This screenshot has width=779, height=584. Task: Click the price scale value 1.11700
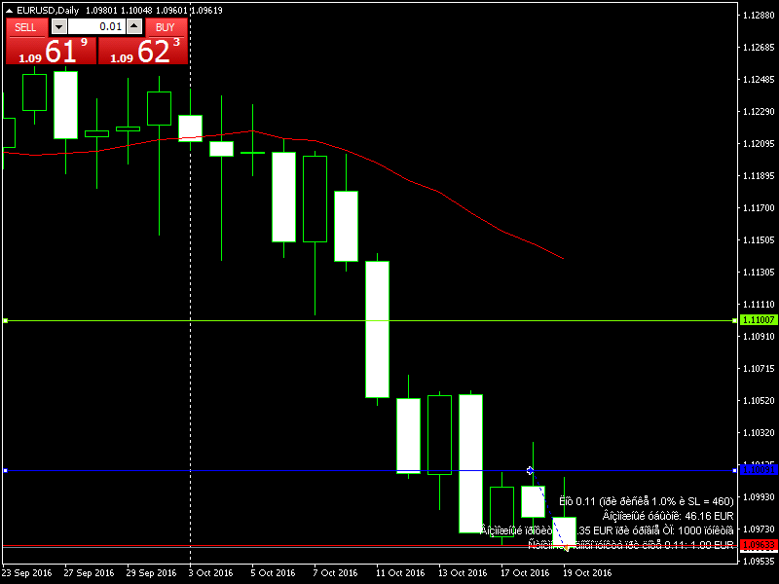click(759, 208)
